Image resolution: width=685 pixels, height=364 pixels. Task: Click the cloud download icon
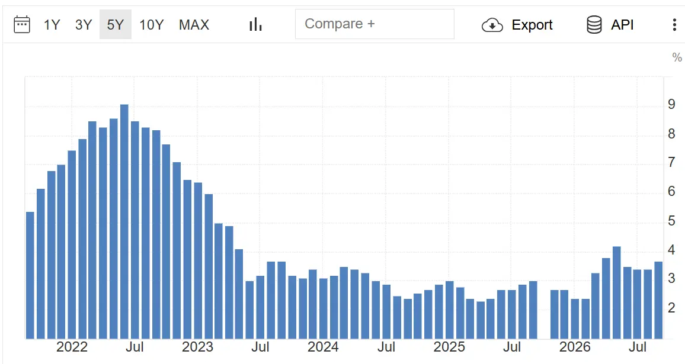click(492, 25)
